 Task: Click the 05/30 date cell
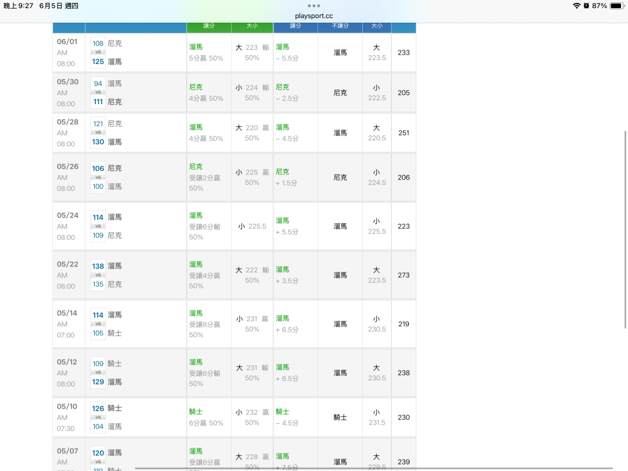[69, 92]
